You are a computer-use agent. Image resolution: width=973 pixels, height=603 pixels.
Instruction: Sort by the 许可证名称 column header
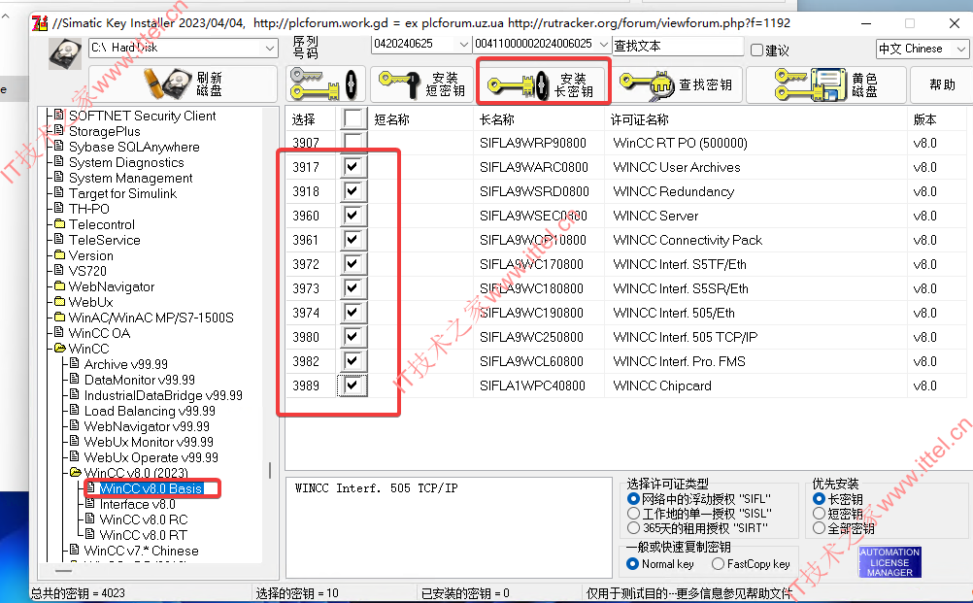point(757,119)
